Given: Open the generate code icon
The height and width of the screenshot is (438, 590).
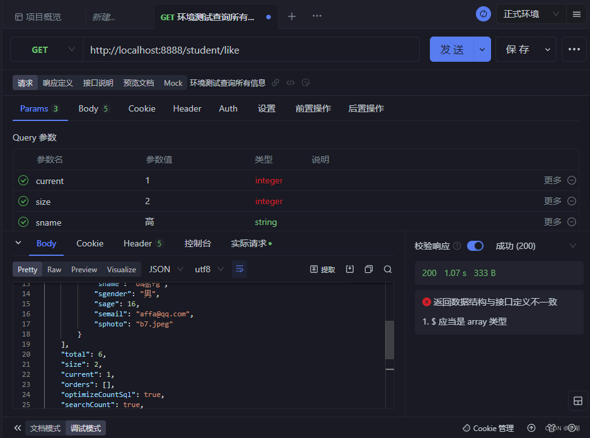Looking at the screenshot, I should coord(291,83).
